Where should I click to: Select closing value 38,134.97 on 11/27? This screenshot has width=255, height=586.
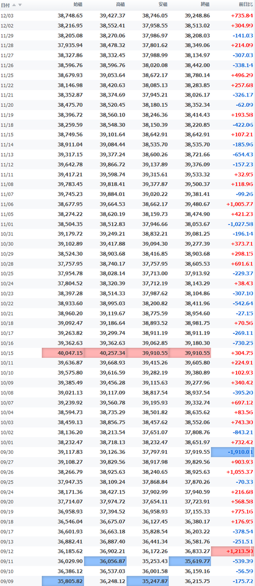click(197, 55)
